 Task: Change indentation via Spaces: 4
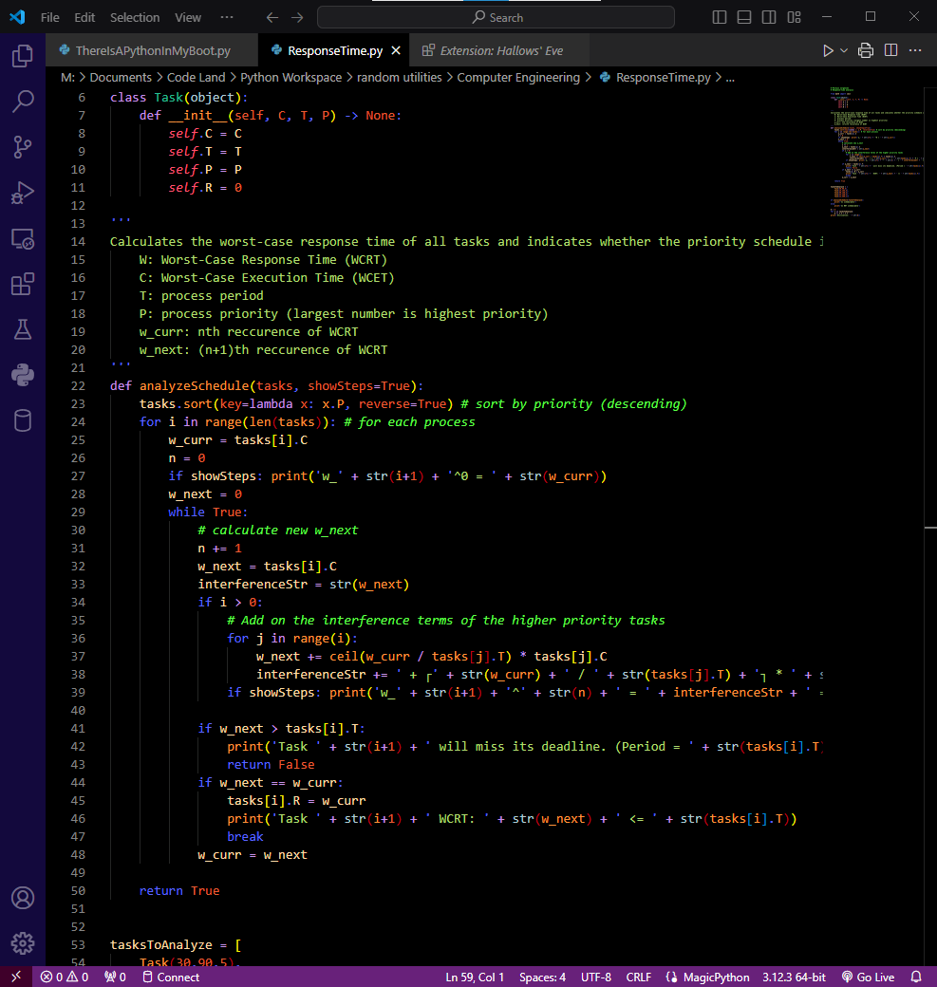pyautogui.click(x=542, y=977)
